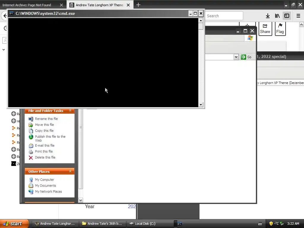Click Delete this file
This screenshot has height=228, width=304.
click(45, 157)
